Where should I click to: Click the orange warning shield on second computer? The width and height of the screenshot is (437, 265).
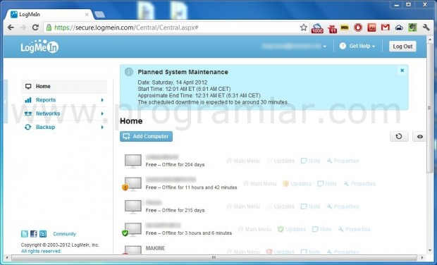coord(125,187)
